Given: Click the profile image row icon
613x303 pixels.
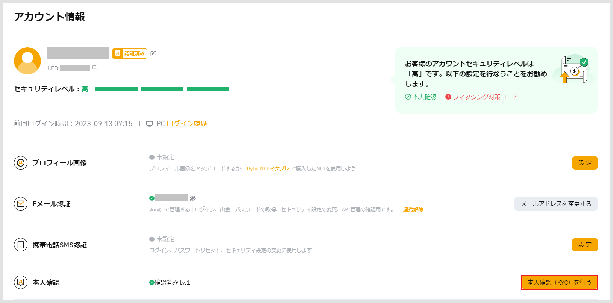Looking at the screenshot, I should coord(21,163).
